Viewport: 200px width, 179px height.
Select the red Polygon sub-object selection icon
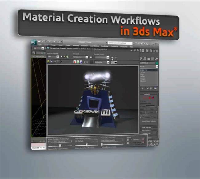[x=150, y=98]
